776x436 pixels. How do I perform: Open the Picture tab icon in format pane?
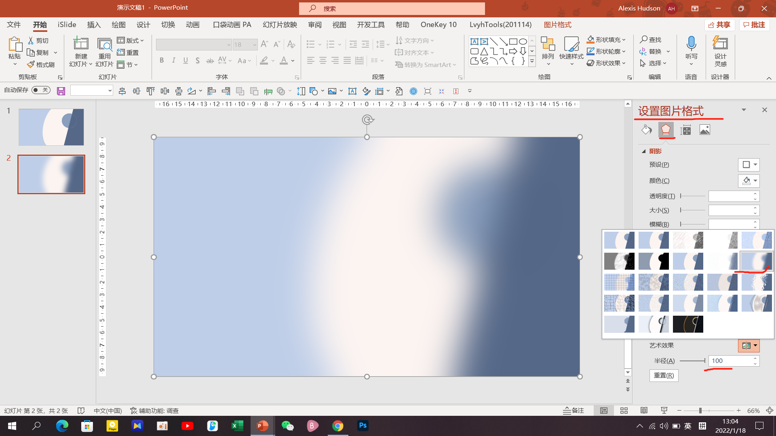704,130
